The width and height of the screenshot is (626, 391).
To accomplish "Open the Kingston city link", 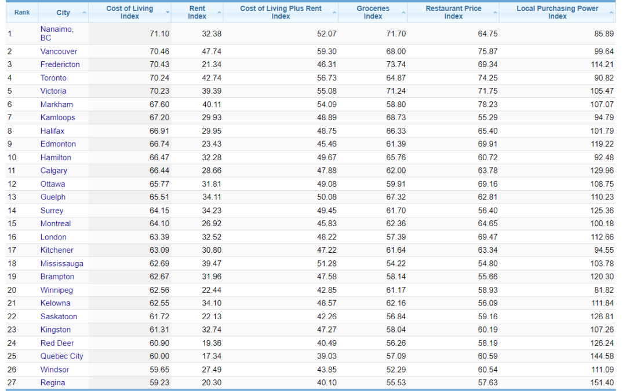I will tap(56, 330).
